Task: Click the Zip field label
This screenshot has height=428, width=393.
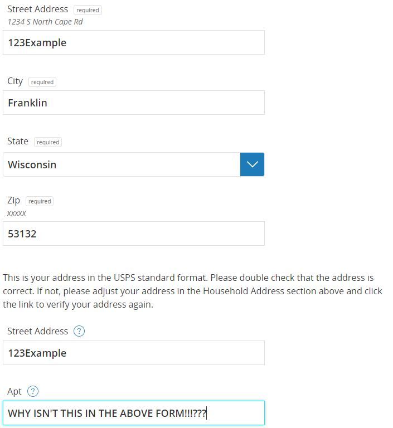Action: click(x=13, y=201)
